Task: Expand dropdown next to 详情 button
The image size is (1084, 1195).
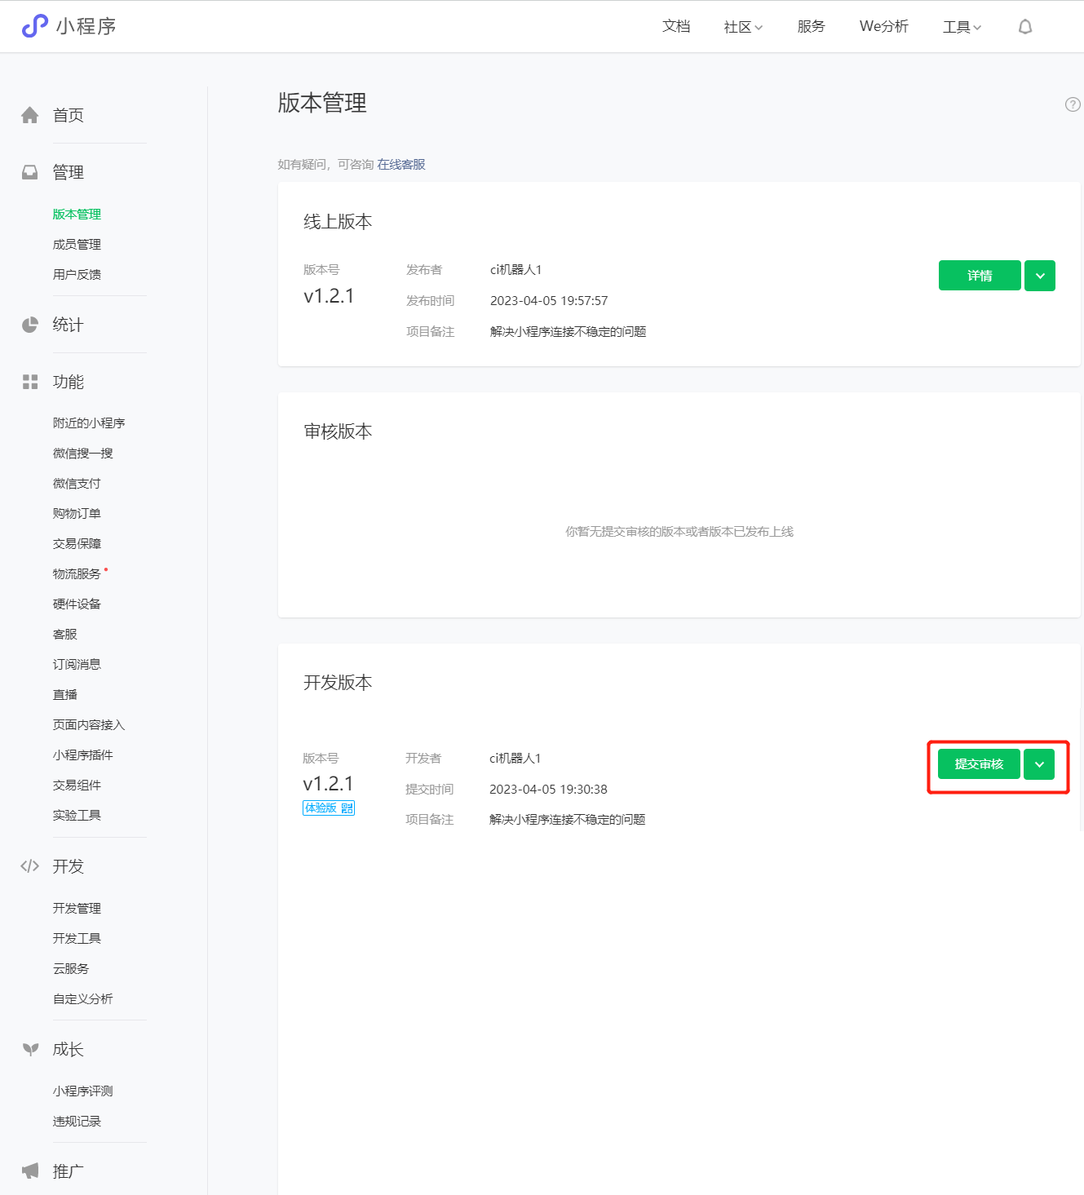Action: tap(1040, 276)
